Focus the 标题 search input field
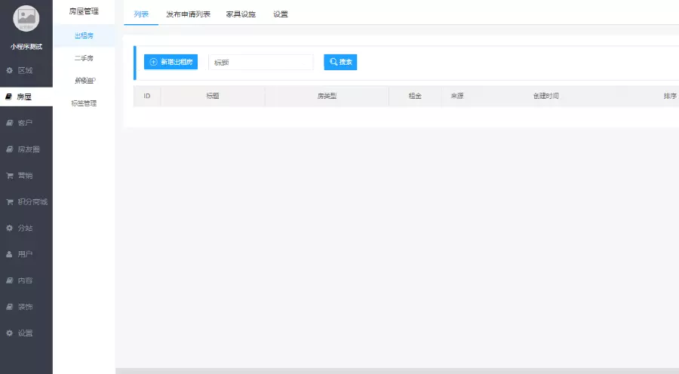Image resolution: width=679 pixels, height=374 pixels. point(260,63)
